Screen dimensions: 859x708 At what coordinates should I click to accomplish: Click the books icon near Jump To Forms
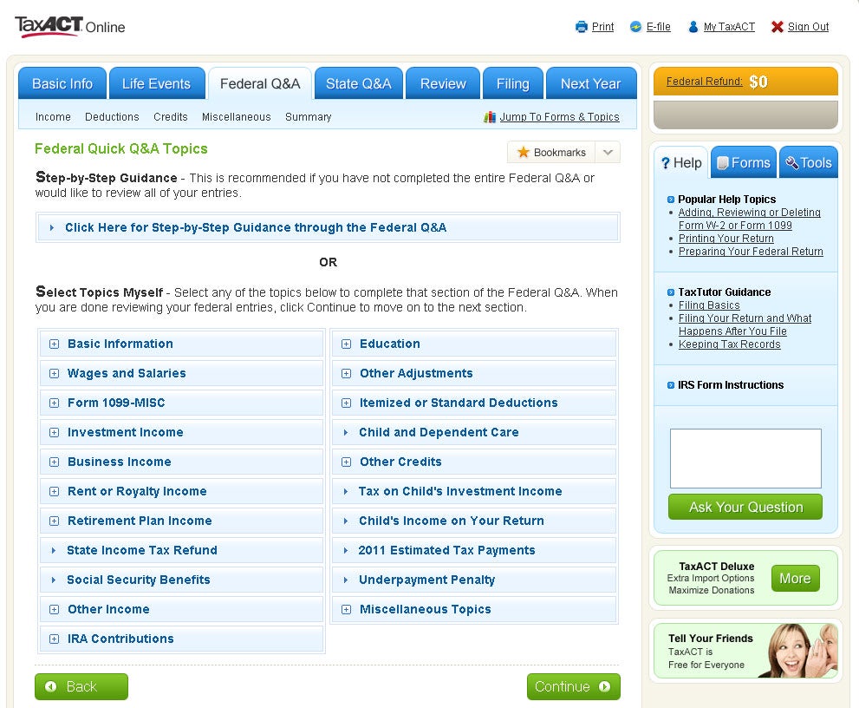(490, 117)
